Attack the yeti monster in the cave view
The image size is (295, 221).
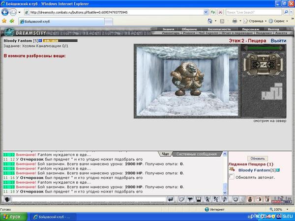click(187, 79)
